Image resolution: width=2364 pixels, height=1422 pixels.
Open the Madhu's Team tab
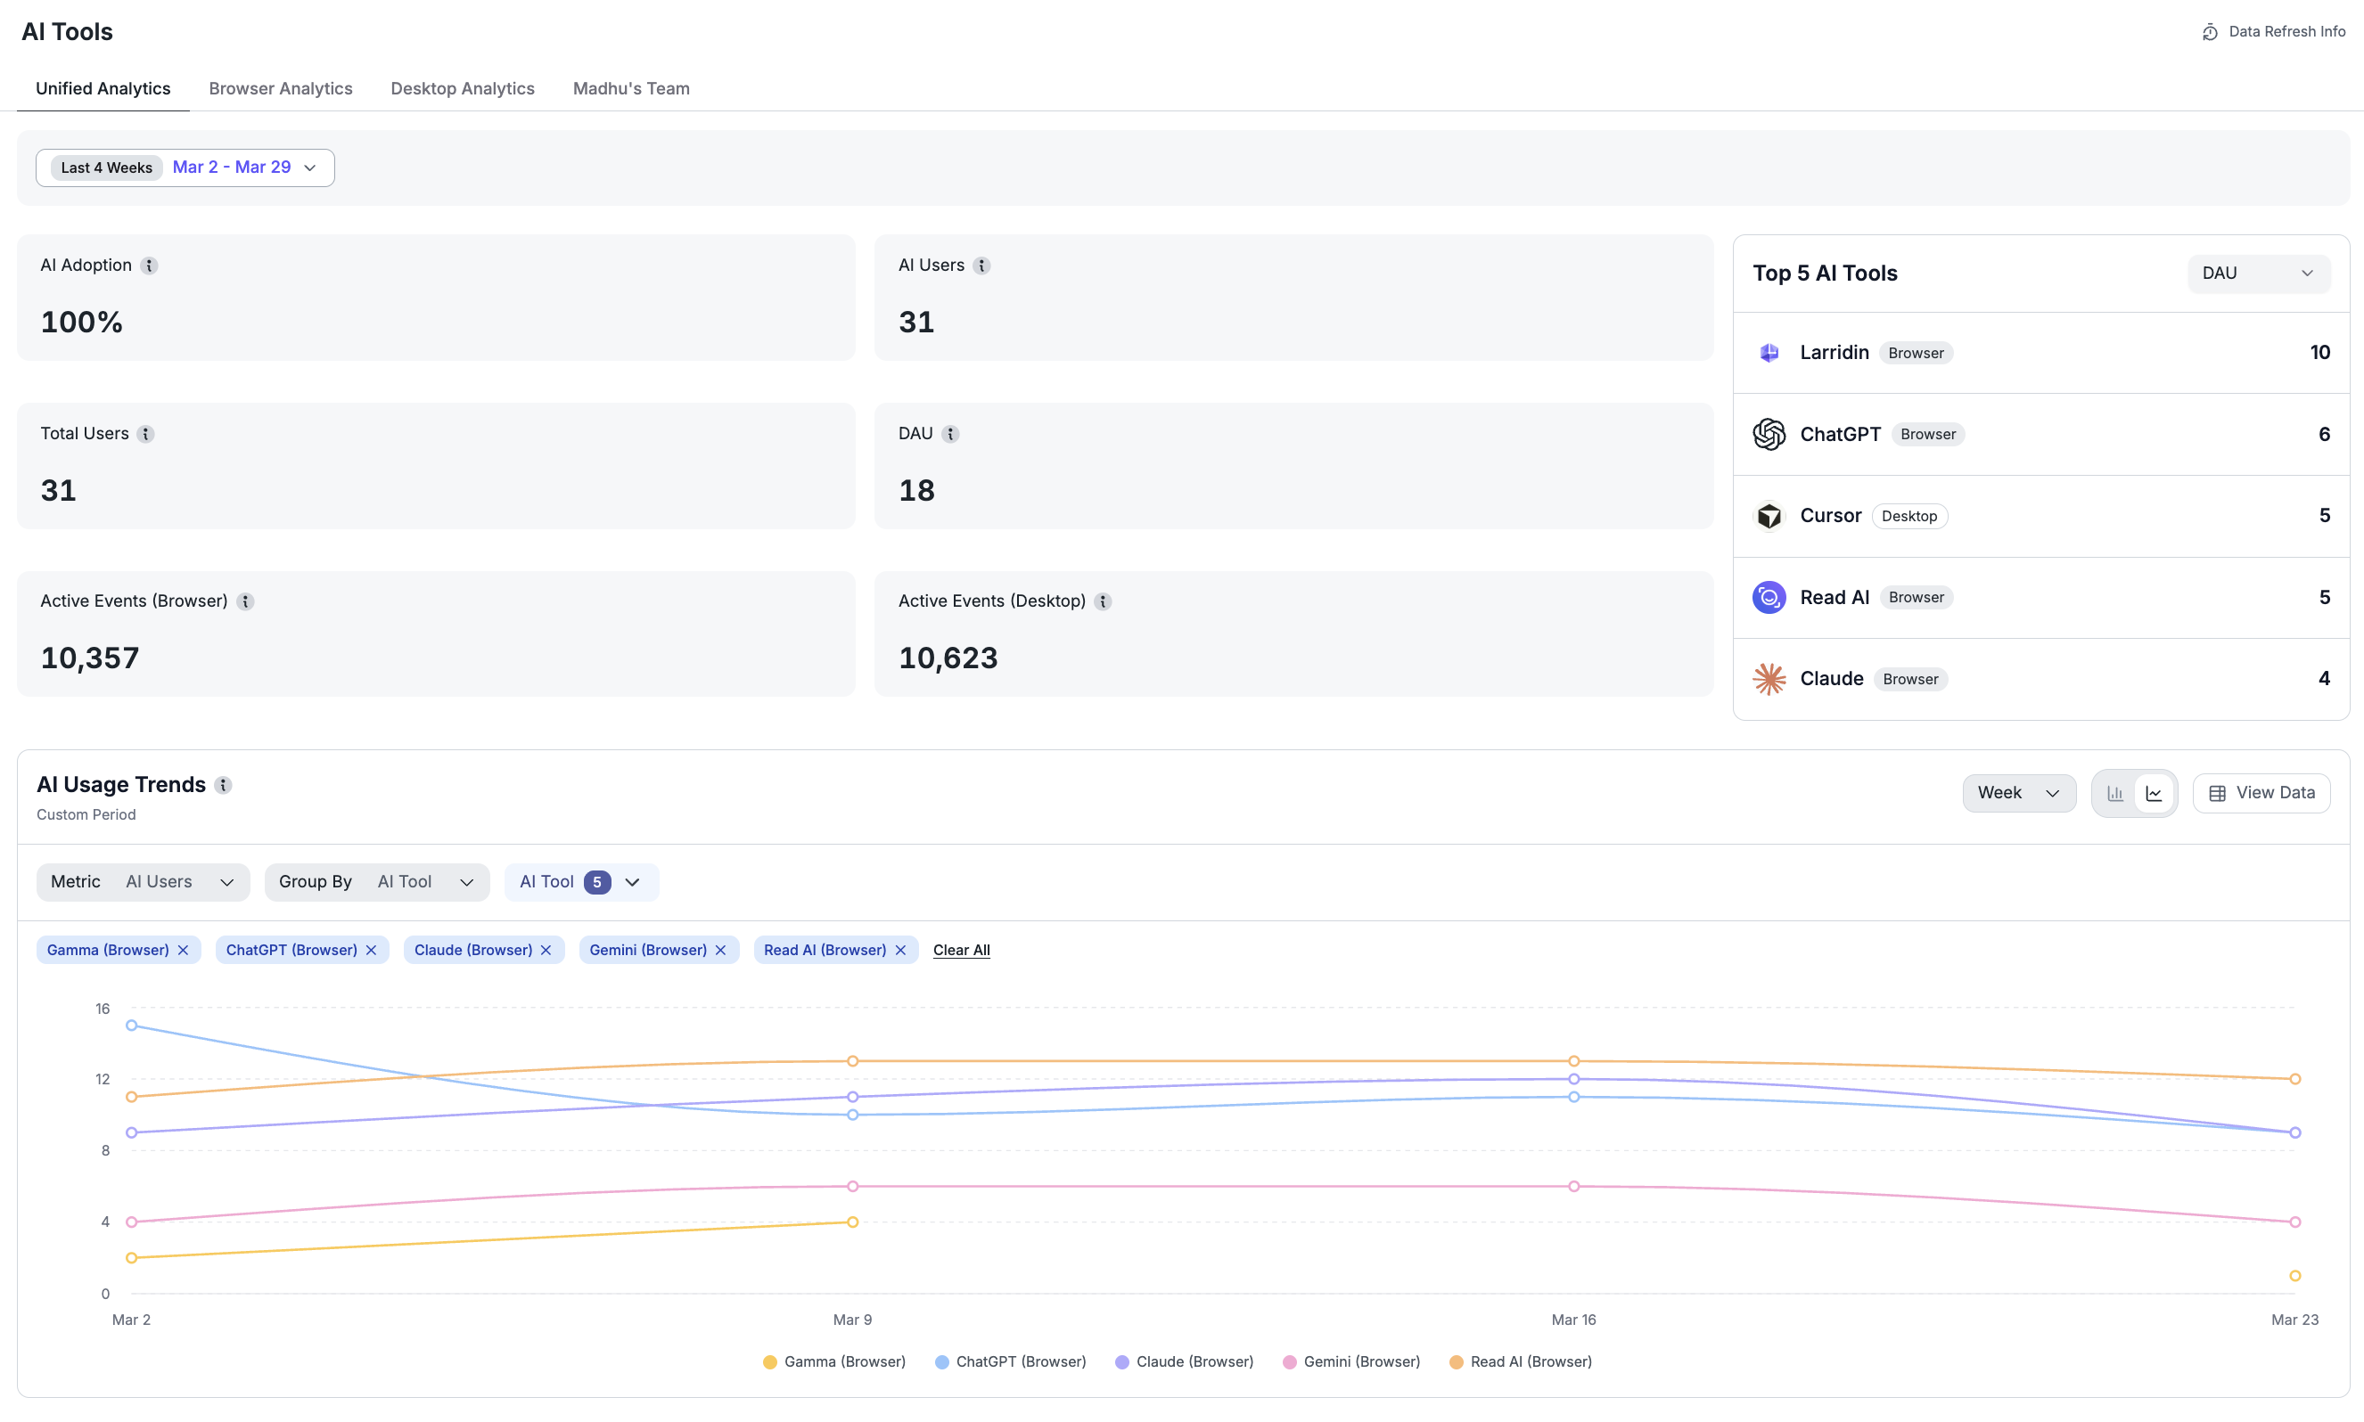pyautogui.click(x=631, y=88)
